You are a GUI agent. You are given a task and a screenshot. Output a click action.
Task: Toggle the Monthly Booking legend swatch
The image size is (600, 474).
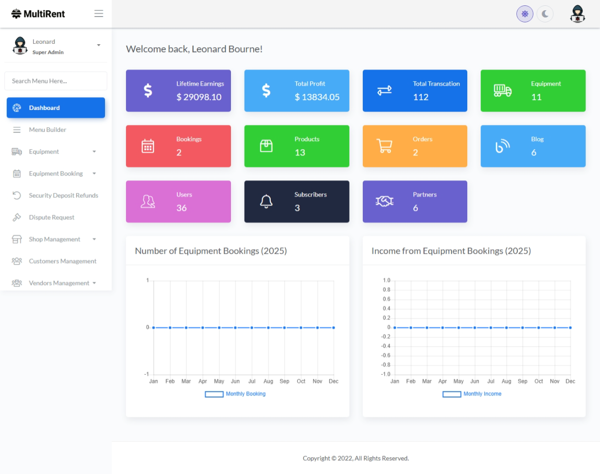click(x=214, y=394)
